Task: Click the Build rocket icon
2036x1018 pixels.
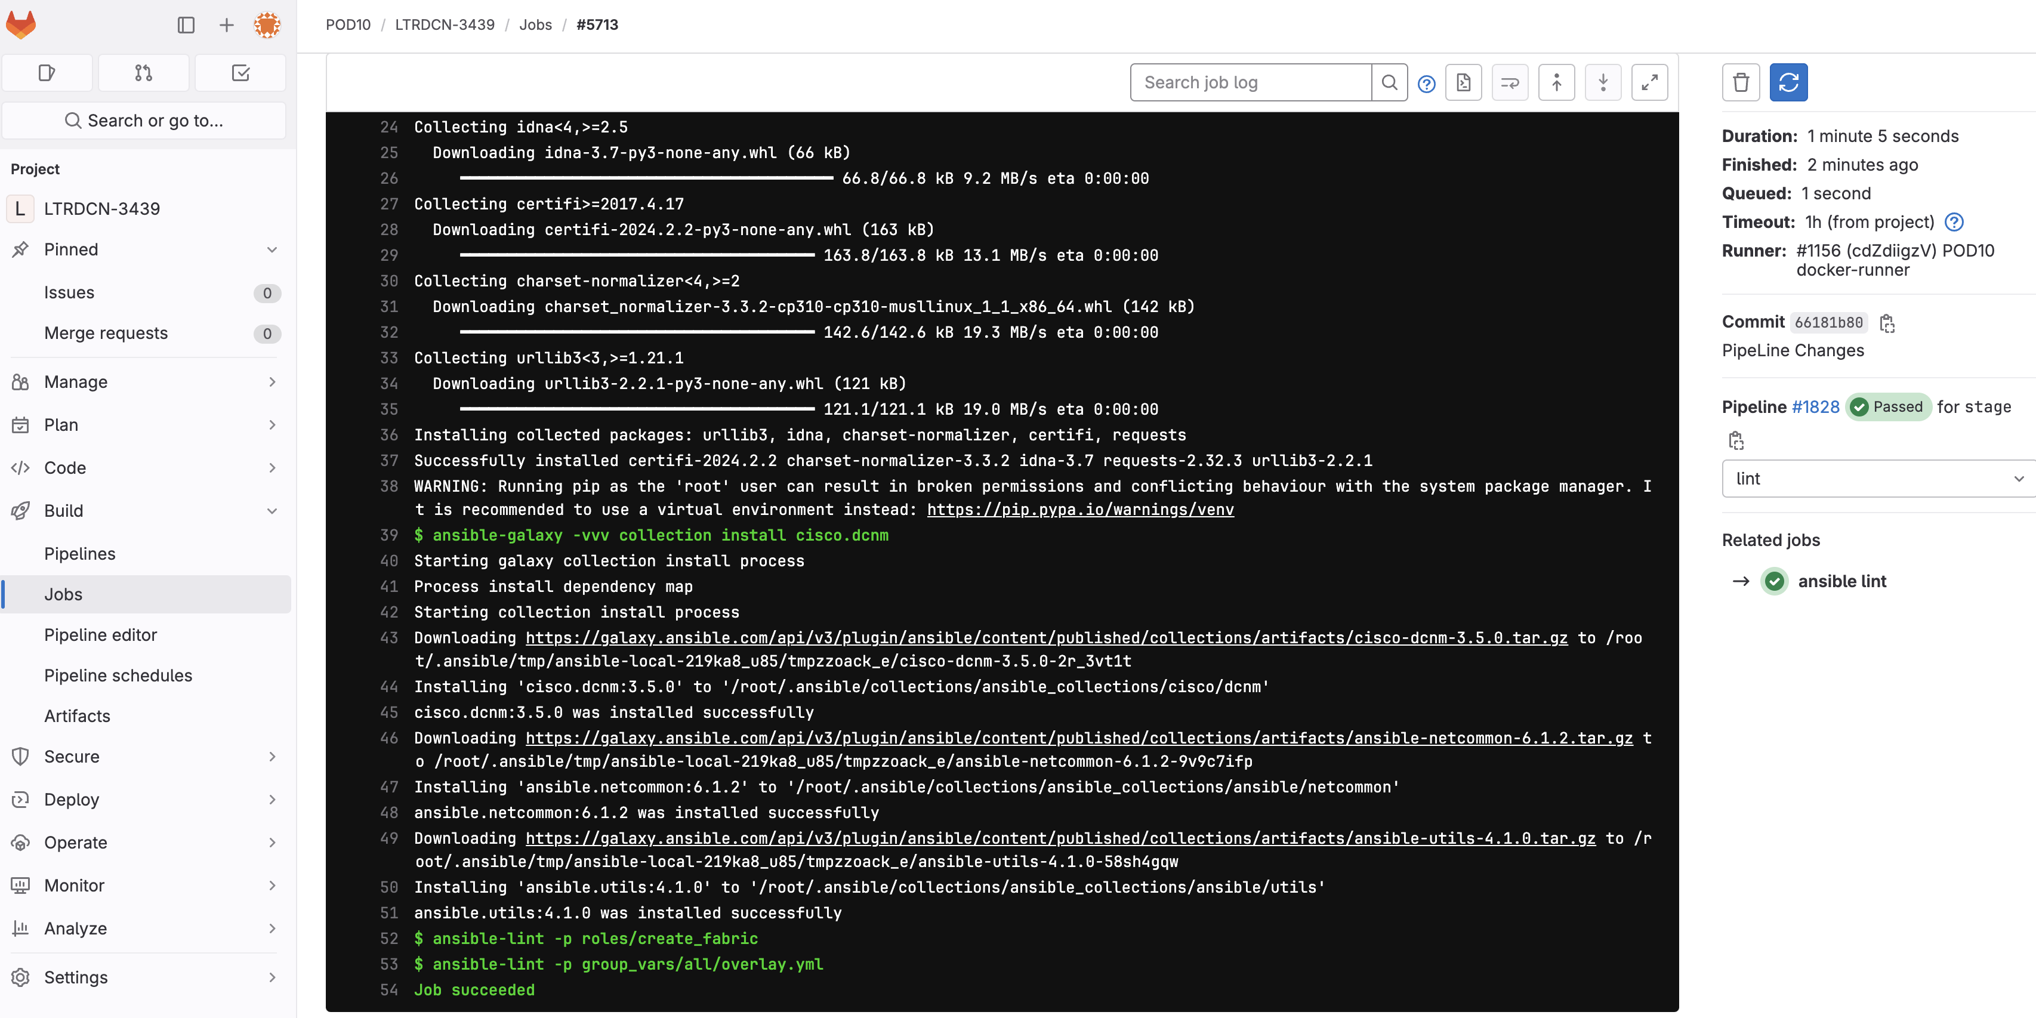Action: 20,511
